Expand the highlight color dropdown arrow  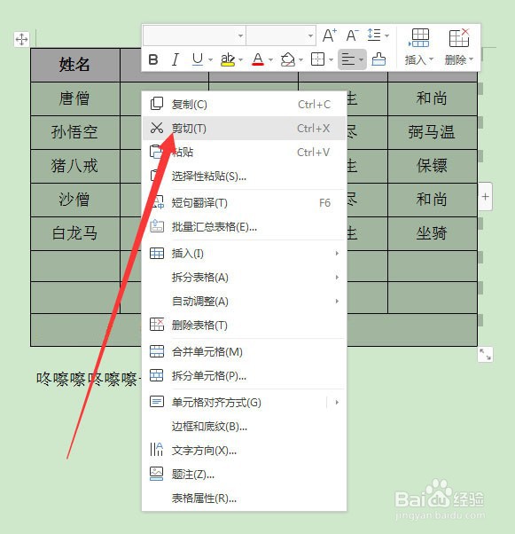click(240, 60)
